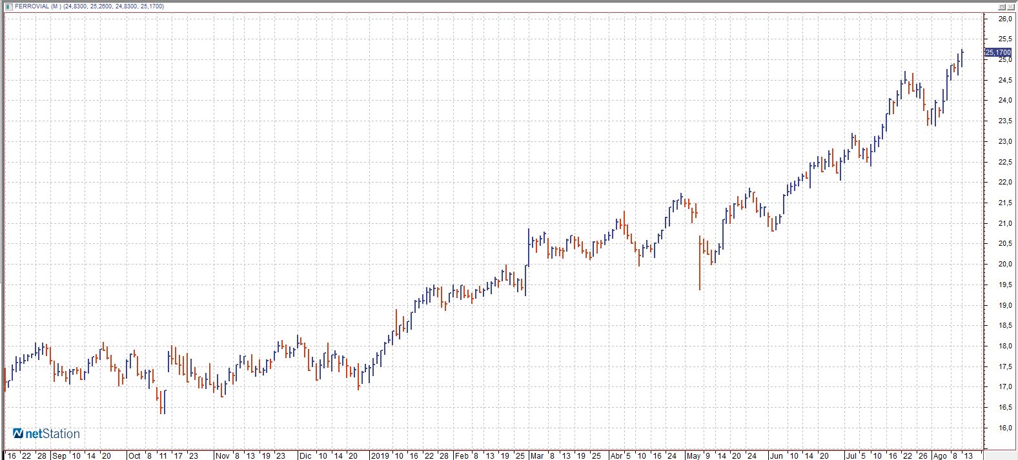
Task: Click the 22,0 price axis label
Action: tap(1005, 183)
